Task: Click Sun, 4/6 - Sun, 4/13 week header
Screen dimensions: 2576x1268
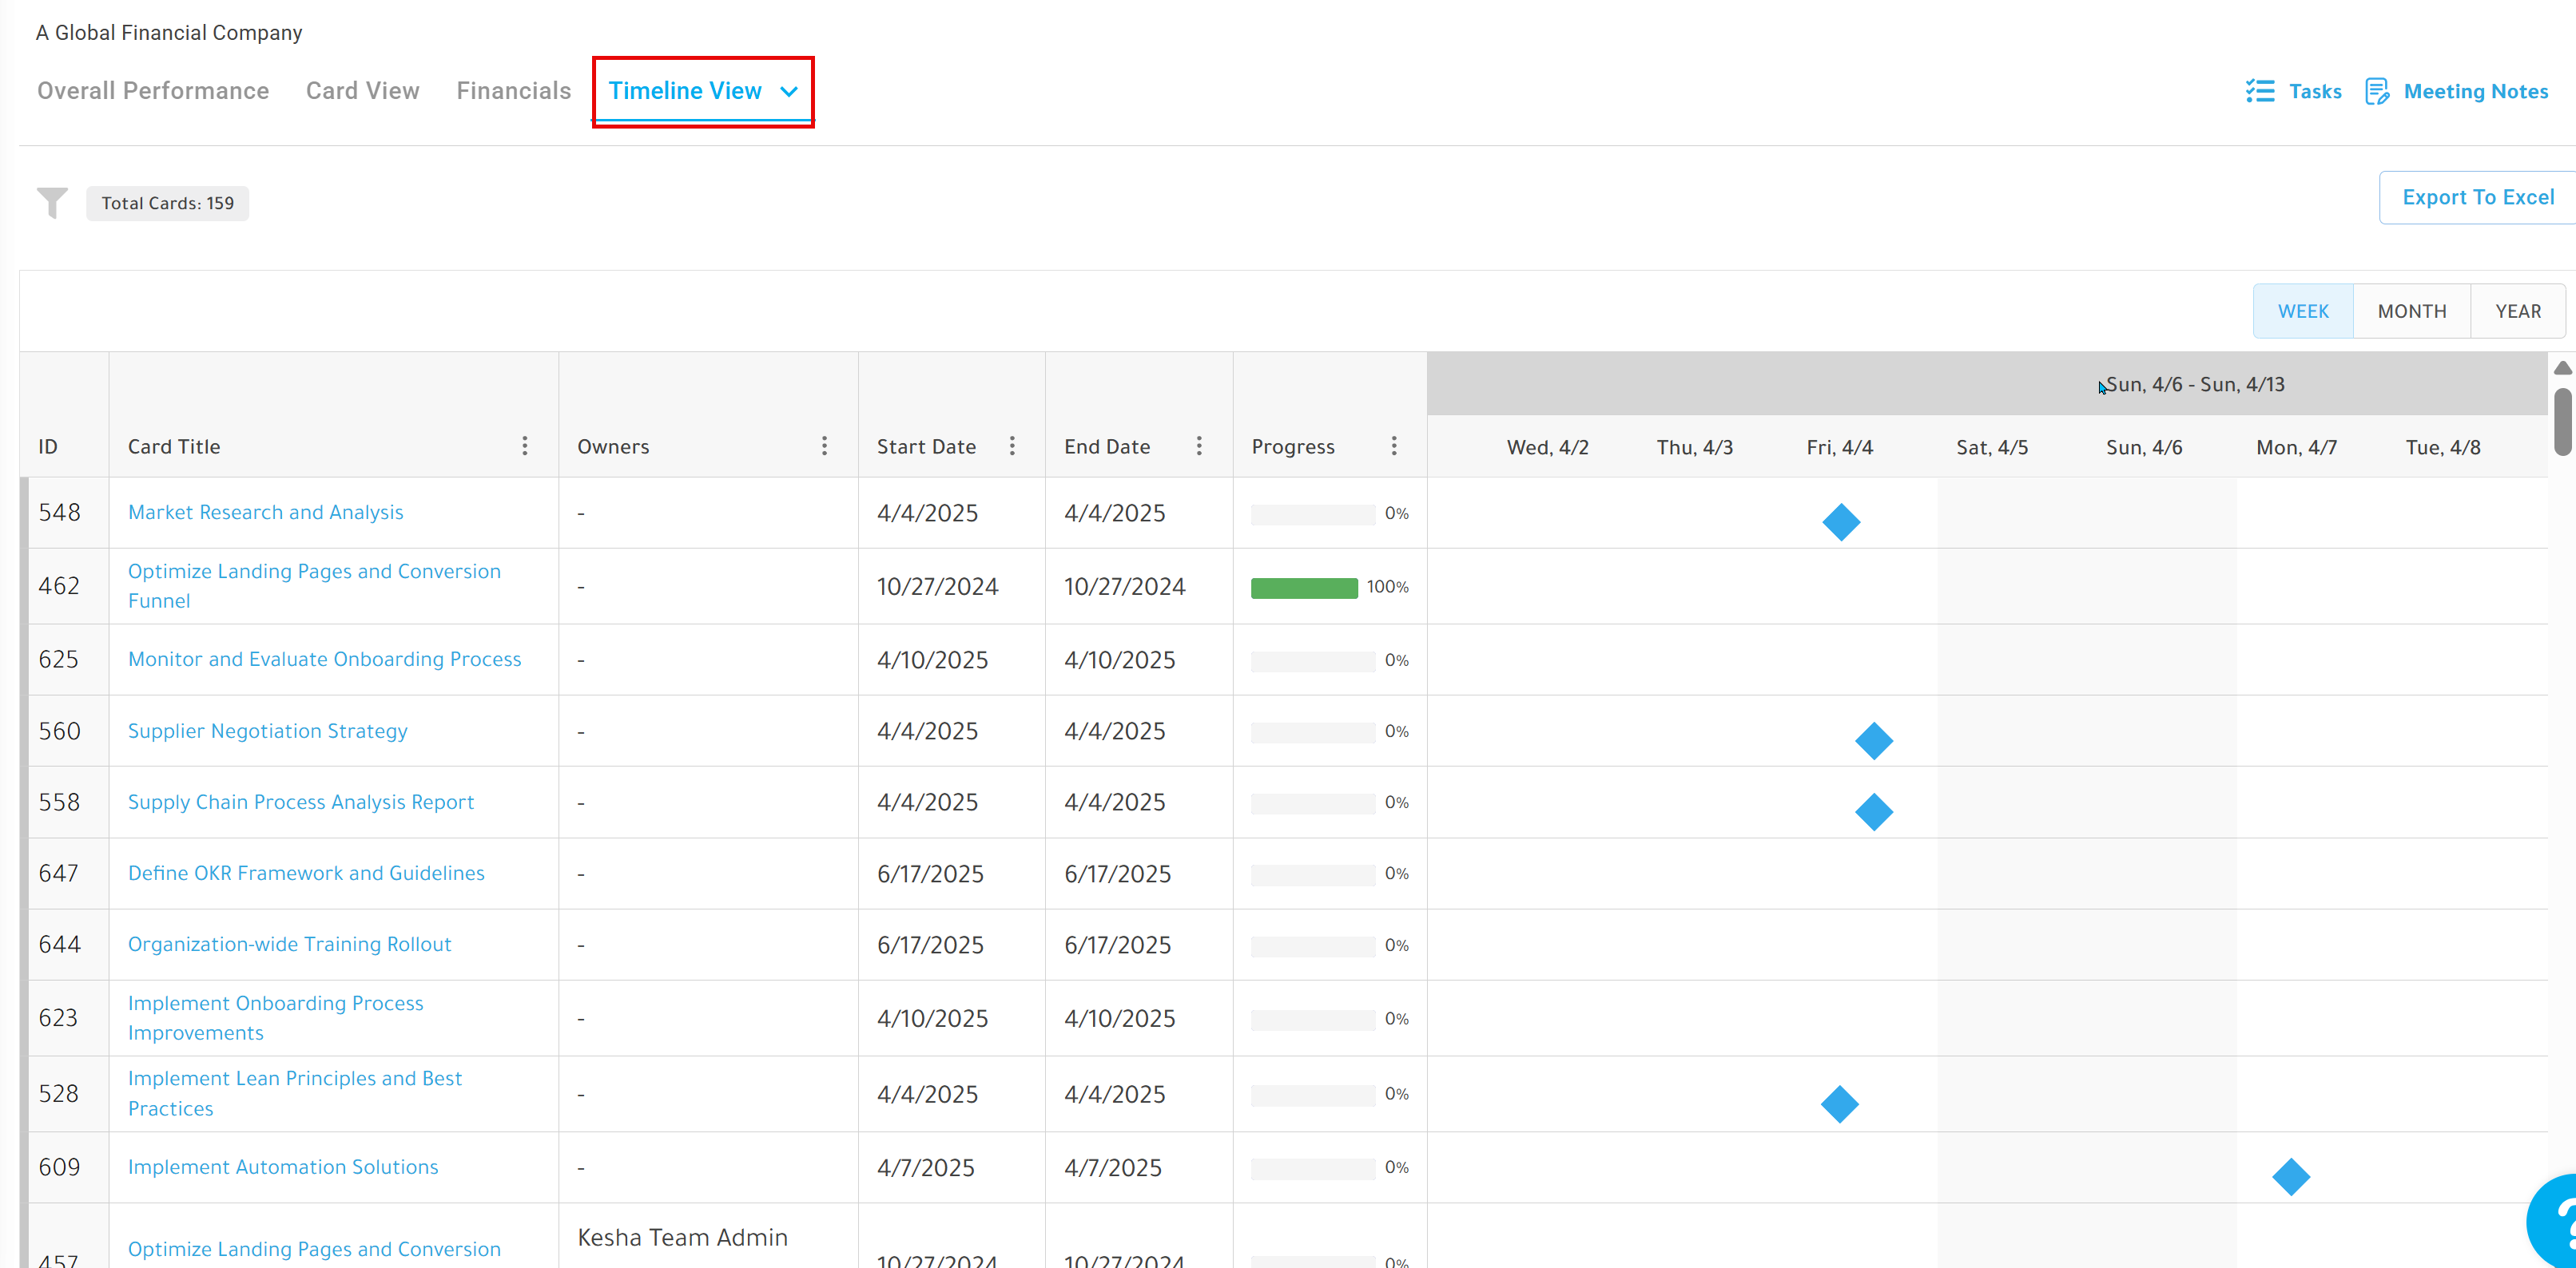Action: pos(2195,384)
